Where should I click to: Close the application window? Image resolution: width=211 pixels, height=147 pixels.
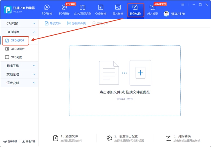pos(207,5)
